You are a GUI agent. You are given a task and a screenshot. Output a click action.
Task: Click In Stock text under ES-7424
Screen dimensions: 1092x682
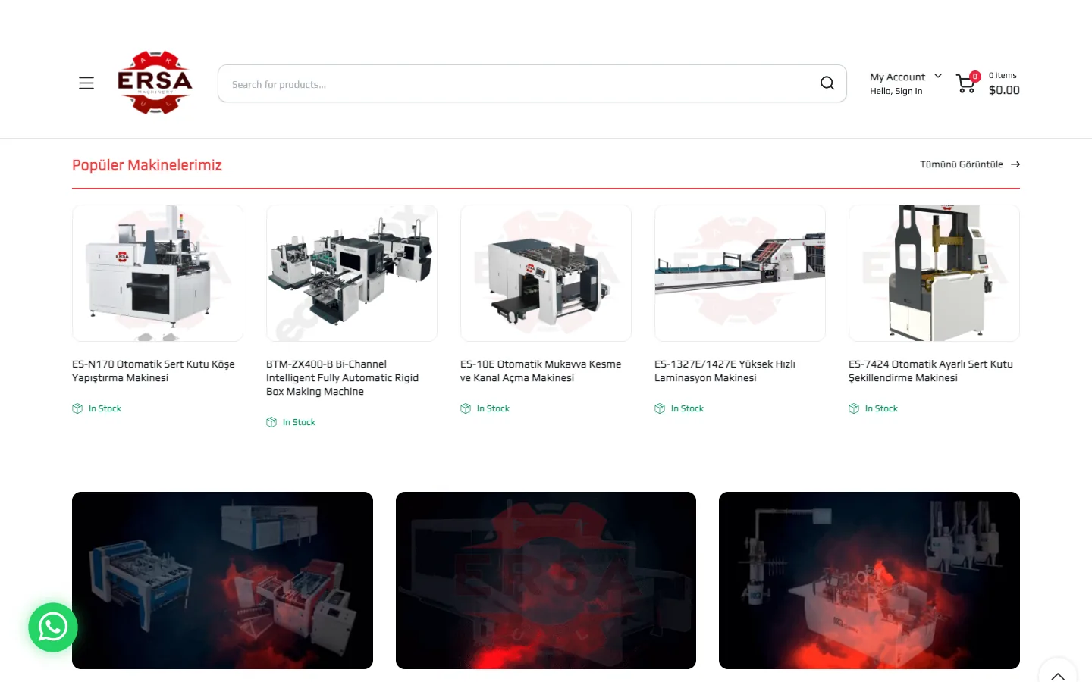[881, 408]
